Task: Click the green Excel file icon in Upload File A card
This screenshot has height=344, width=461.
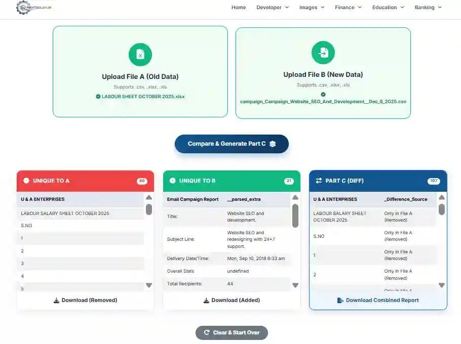Action: [140, 55]
